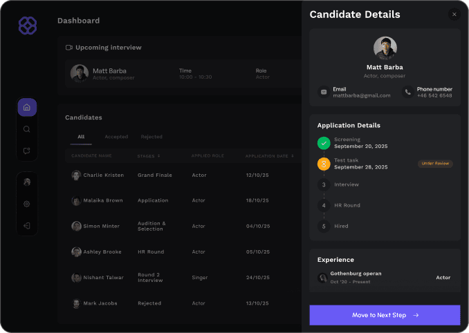
Task: Click the Singer role cell
Action: 199,278
